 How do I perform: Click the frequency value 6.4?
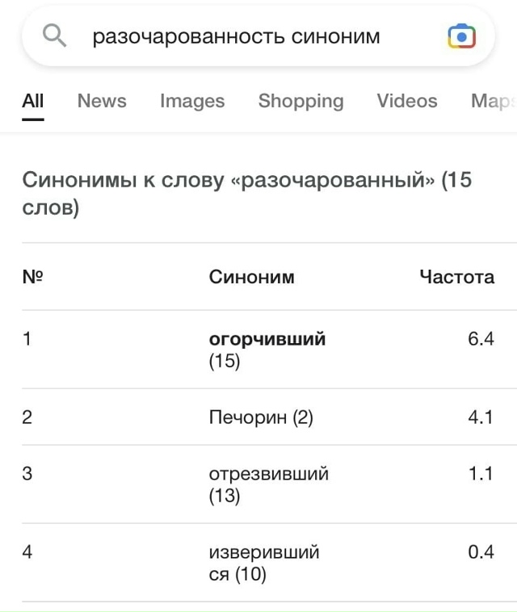pyautogui.click(x=481, y=339)
